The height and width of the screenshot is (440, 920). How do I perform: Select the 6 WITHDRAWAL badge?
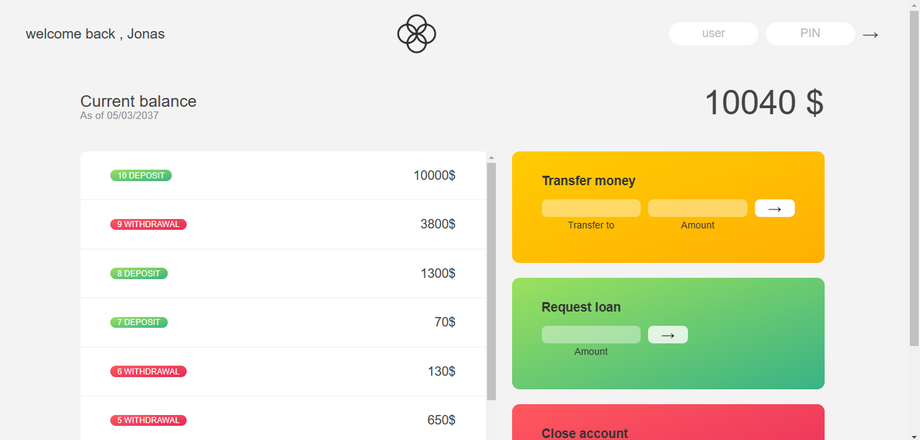[x=148, y=372]
